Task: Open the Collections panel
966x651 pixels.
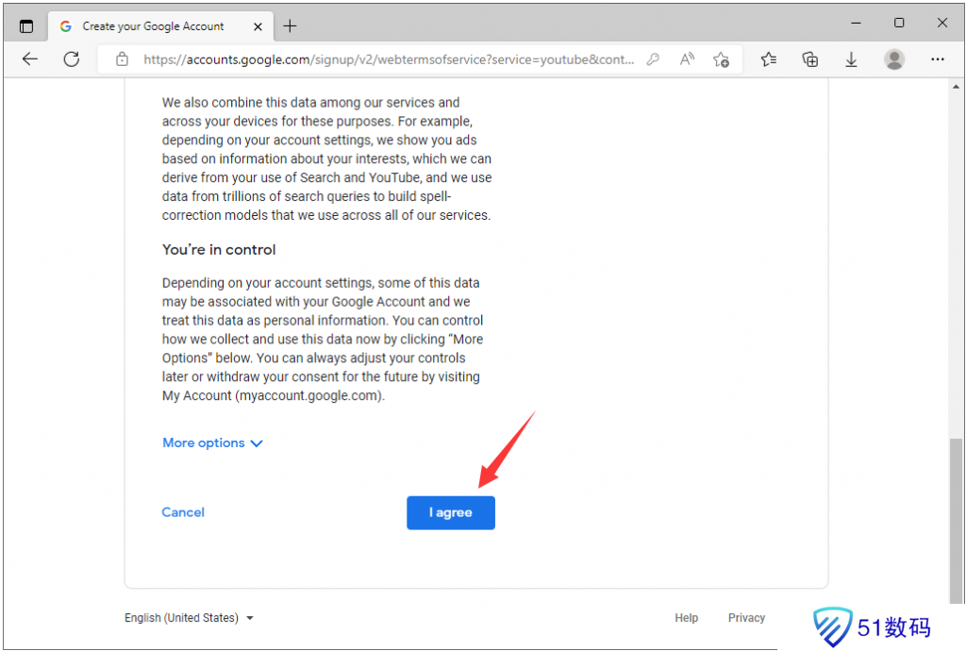Action: point(809,59)
